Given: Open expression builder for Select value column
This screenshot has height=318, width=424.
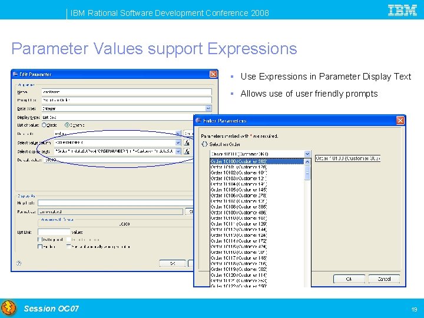Looking at the screenshot, I should click(x=187, y=143).
